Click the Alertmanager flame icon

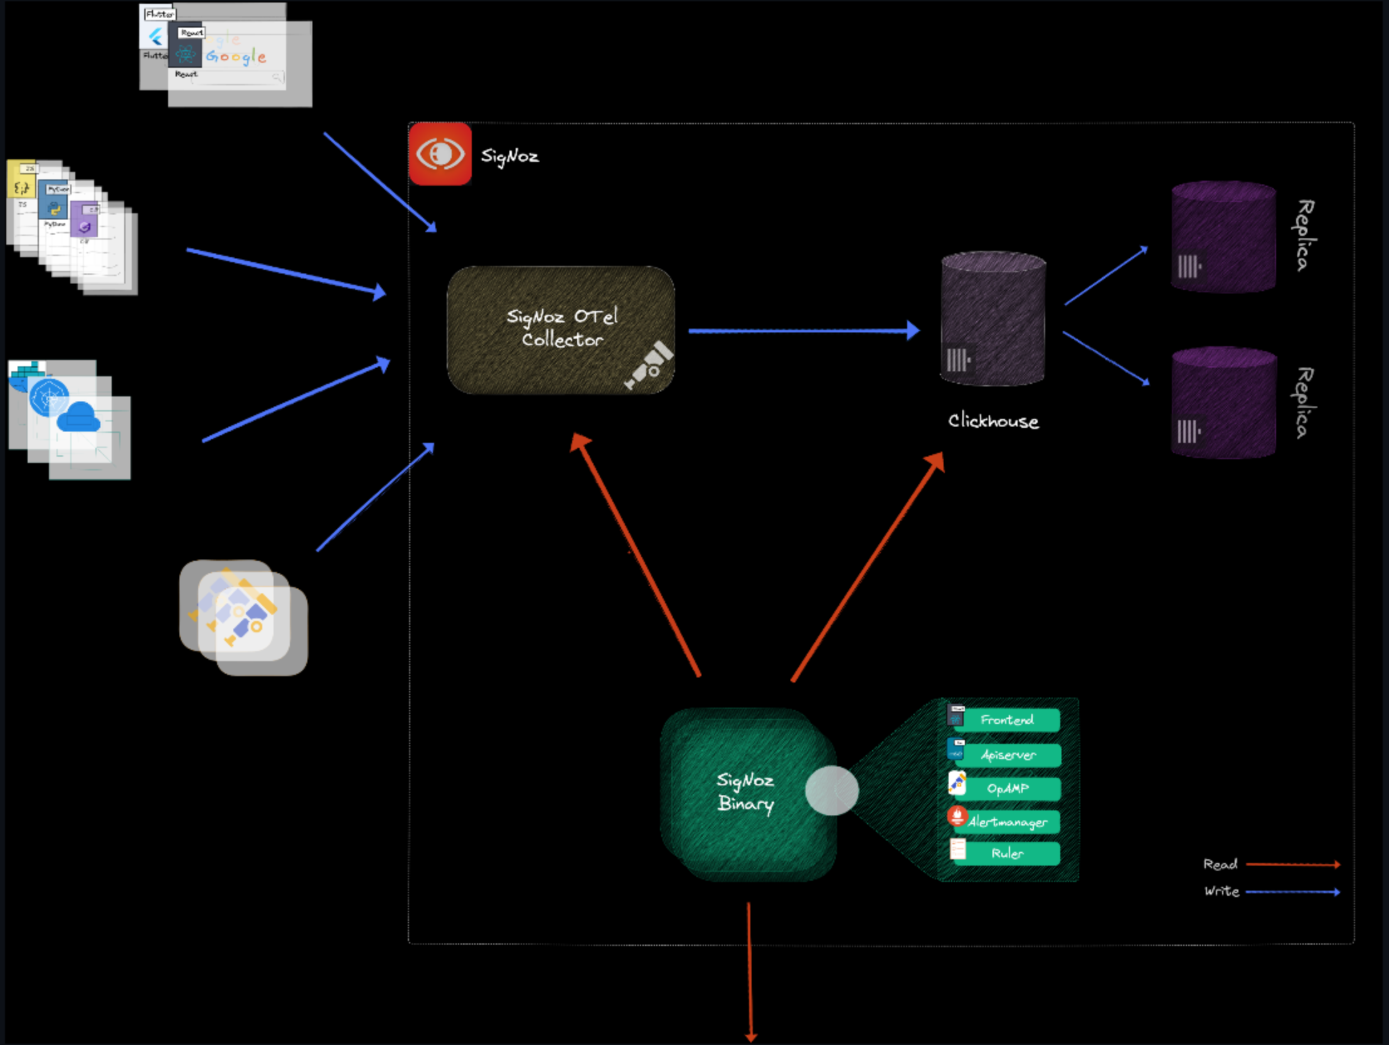click(957, 817)
